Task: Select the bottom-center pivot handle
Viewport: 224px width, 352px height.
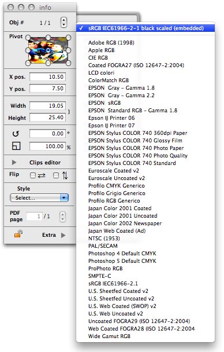Action: 48,63
